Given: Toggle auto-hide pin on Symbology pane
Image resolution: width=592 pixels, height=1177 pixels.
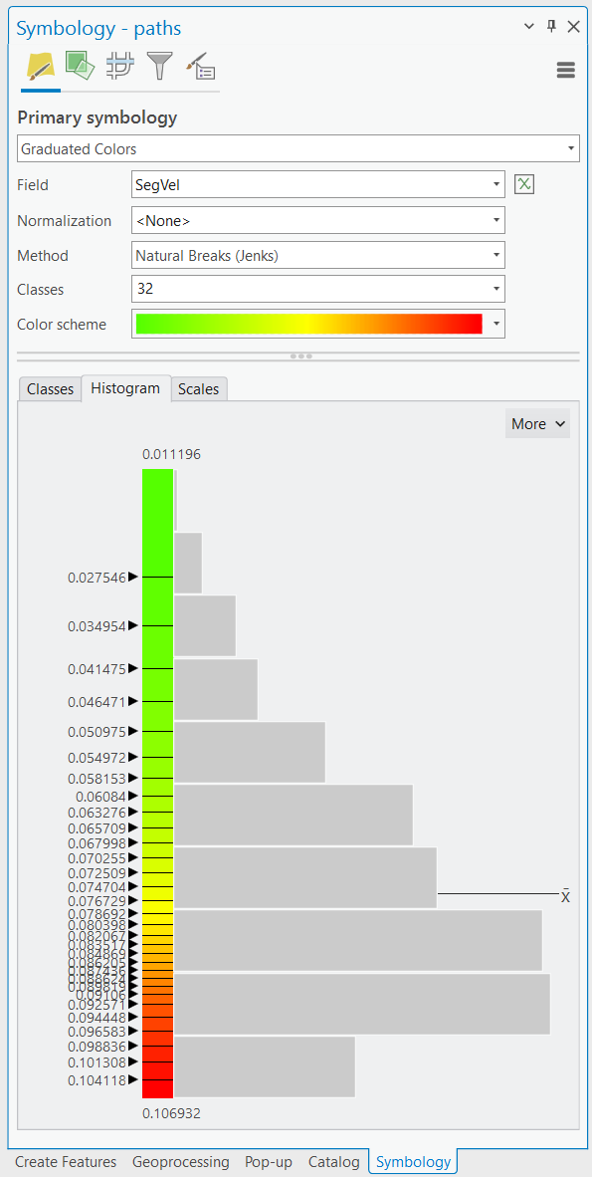Looking at the screenshot, I should (551, 27).
